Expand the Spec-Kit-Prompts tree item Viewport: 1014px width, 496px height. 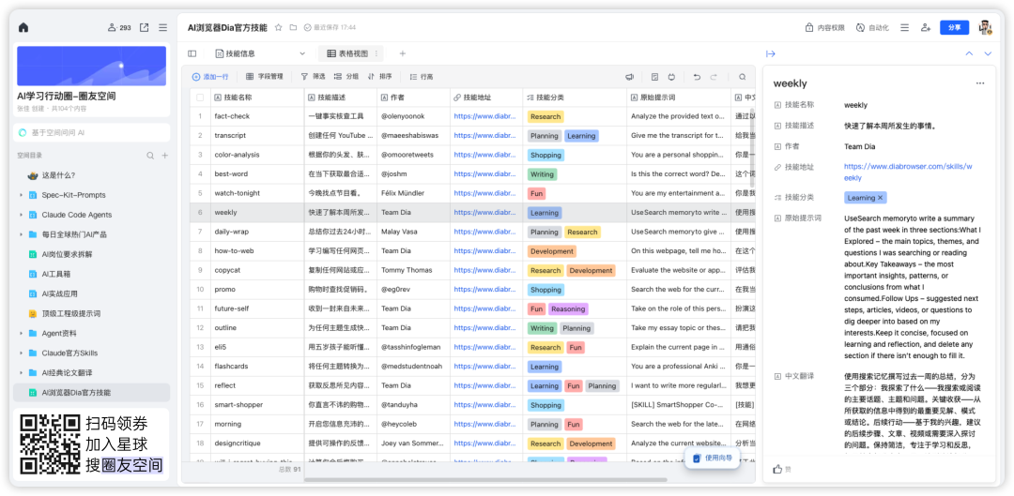[x=21, y=195]
